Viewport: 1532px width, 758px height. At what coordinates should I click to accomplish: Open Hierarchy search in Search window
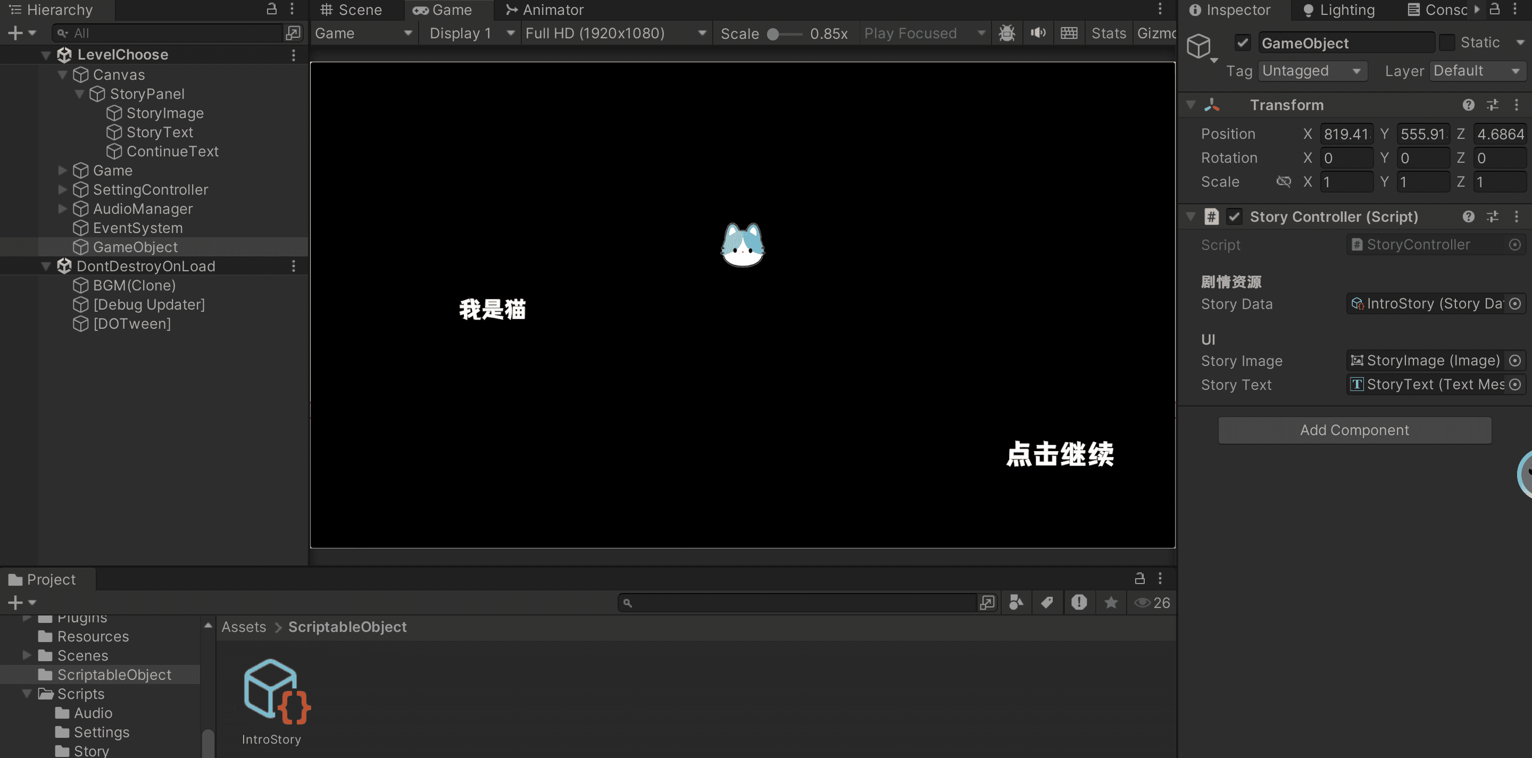[293, 34]
